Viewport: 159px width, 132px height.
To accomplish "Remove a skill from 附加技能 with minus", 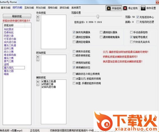I will (x=38, y=60).
